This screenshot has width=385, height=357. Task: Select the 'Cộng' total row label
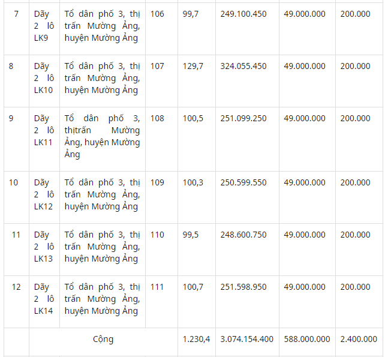[x=103, y=340]
